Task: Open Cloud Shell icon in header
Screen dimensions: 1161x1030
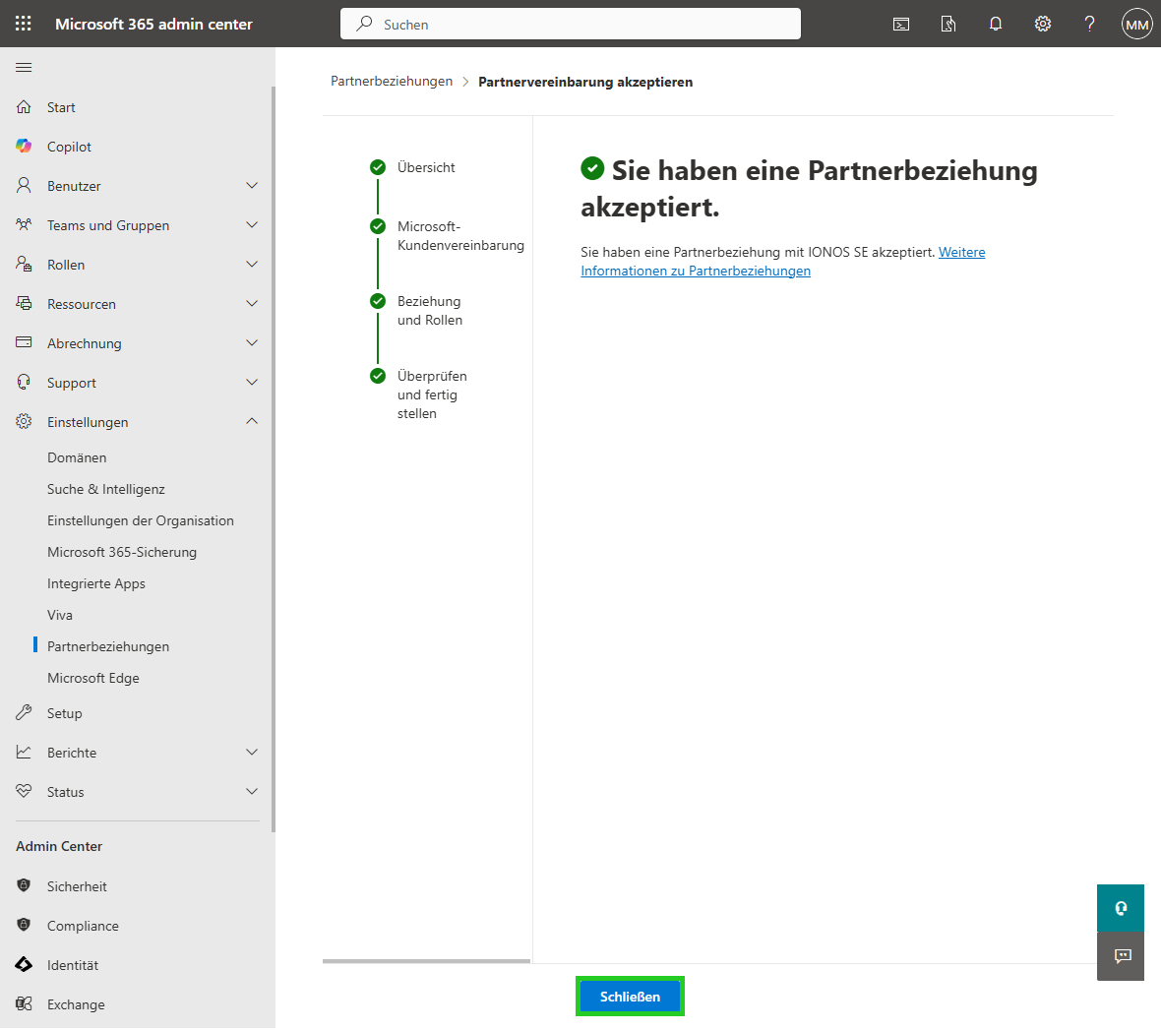Action: pyautogui.click(x=901, y=25)
